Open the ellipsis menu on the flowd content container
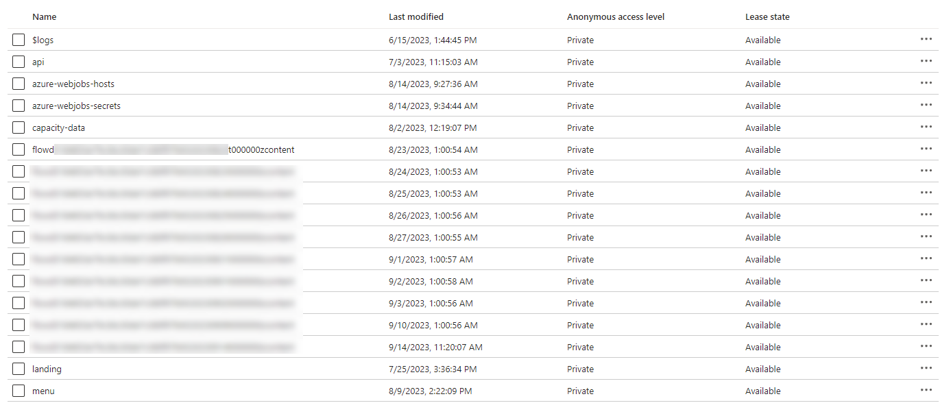951x414 pixels. point(926,149)
